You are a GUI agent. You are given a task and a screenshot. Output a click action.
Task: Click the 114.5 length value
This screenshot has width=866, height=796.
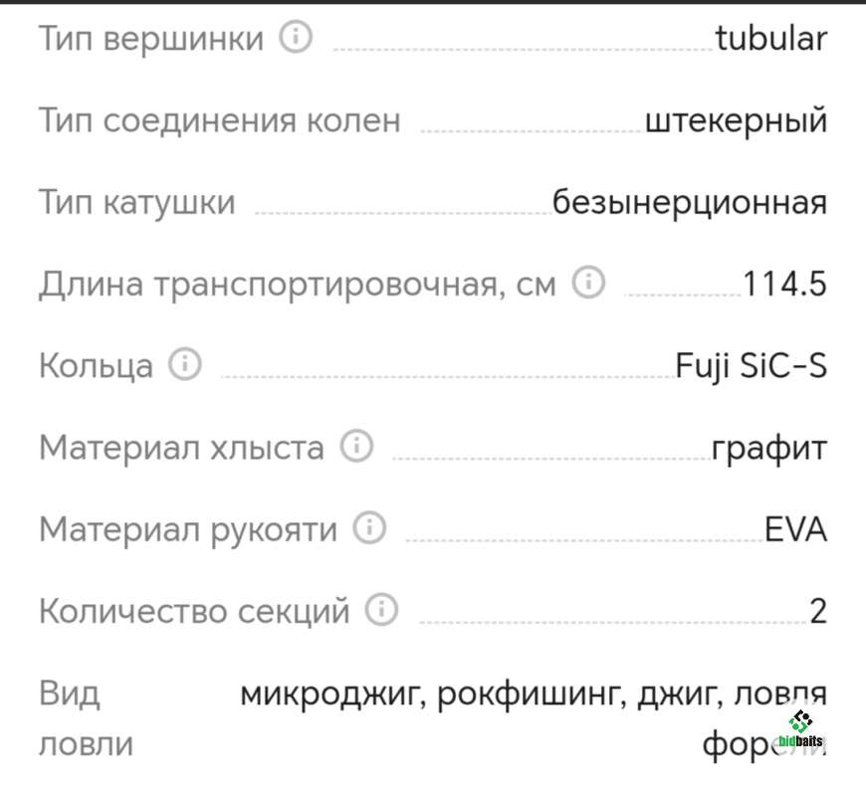[785, 285]
